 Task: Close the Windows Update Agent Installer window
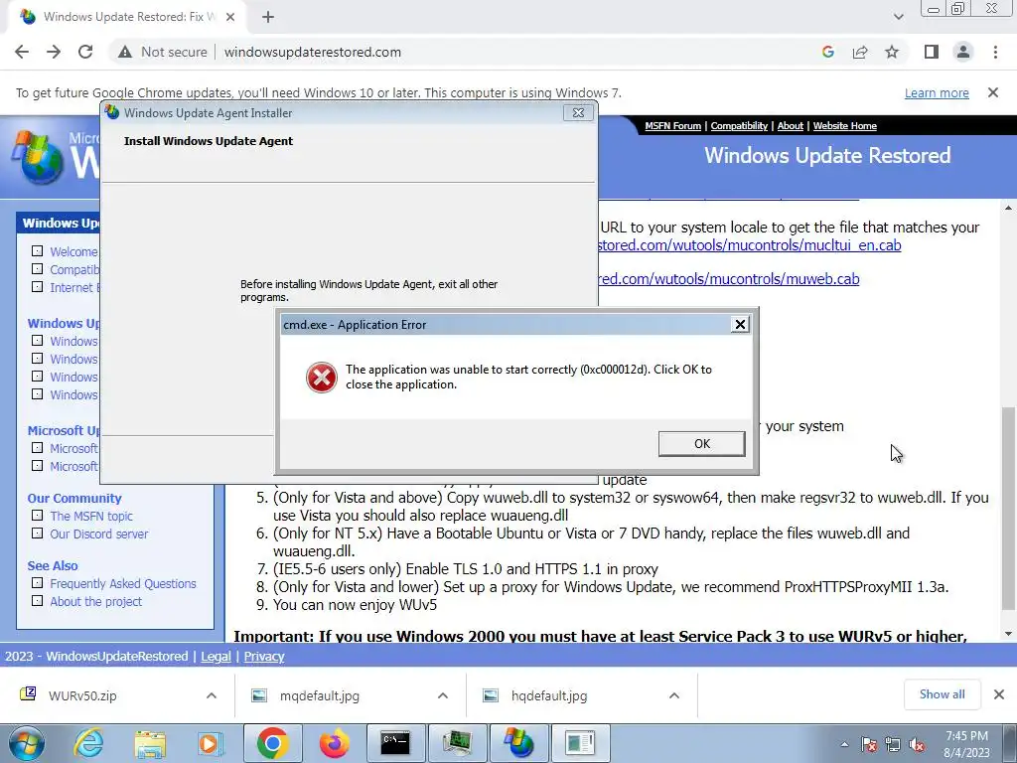[578, 113]
